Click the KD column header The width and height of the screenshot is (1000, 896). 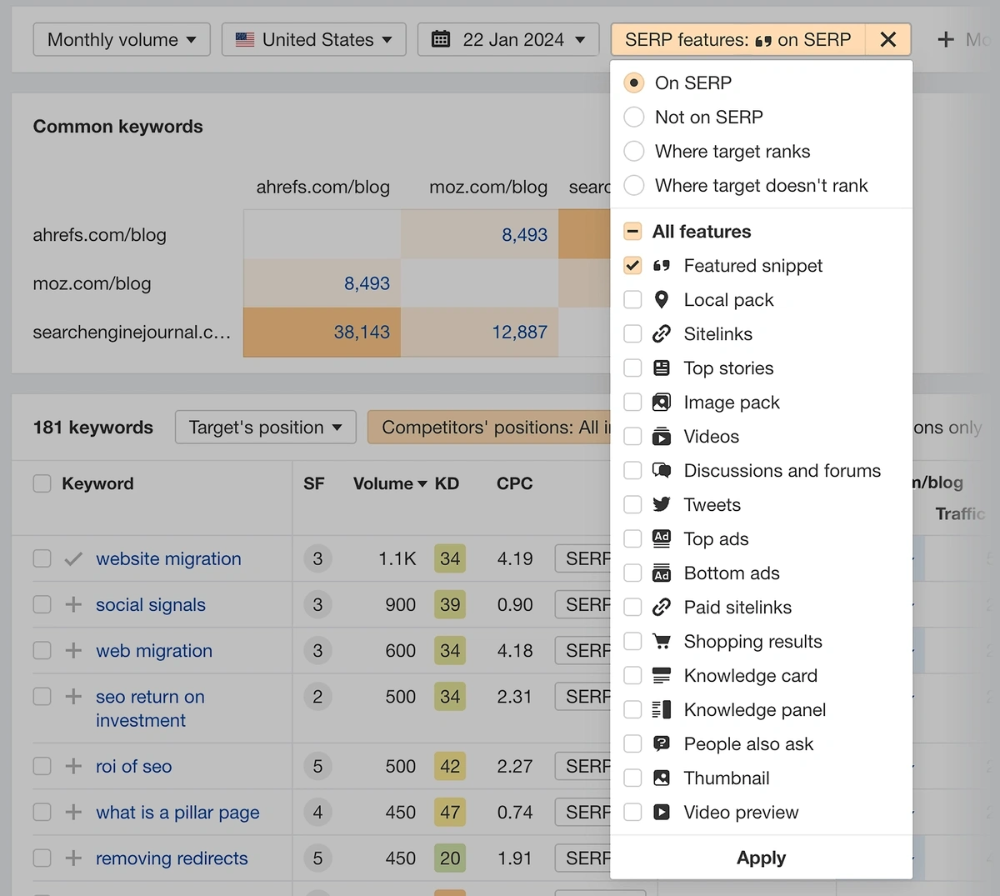[x=447, y=483]
